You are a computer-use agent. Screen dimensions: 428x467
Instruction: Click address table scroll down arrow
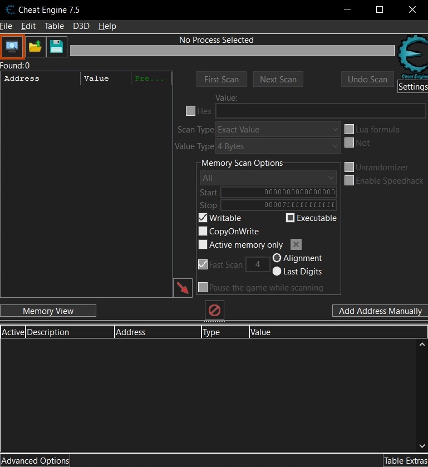click(422, 446)
